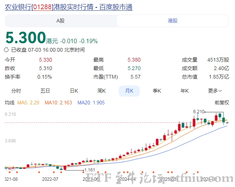Click the 5.300 current price
235x187 pixels.
pos(25,38)
